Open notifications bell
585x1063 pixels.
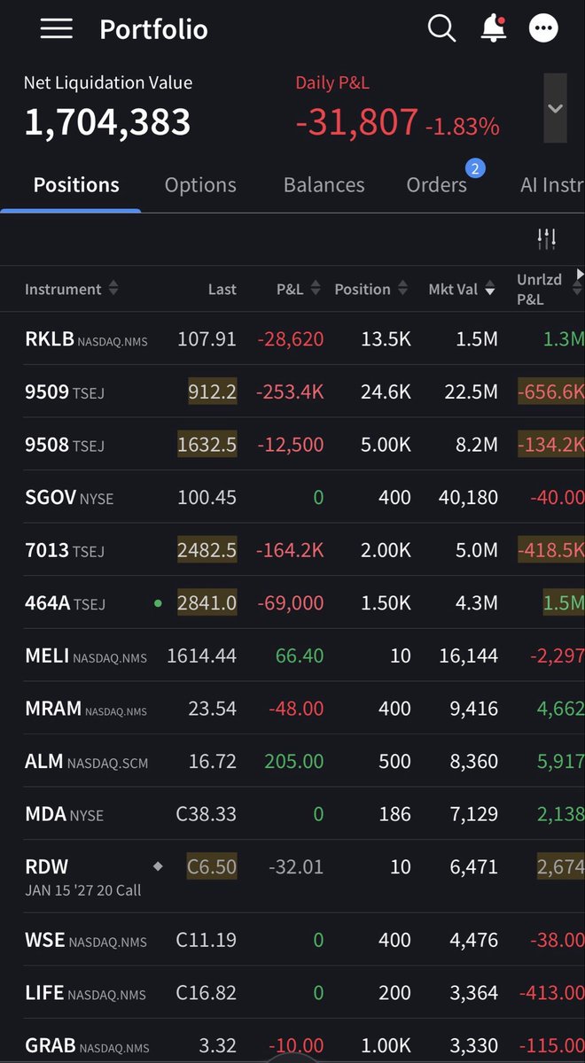[494, 28]
